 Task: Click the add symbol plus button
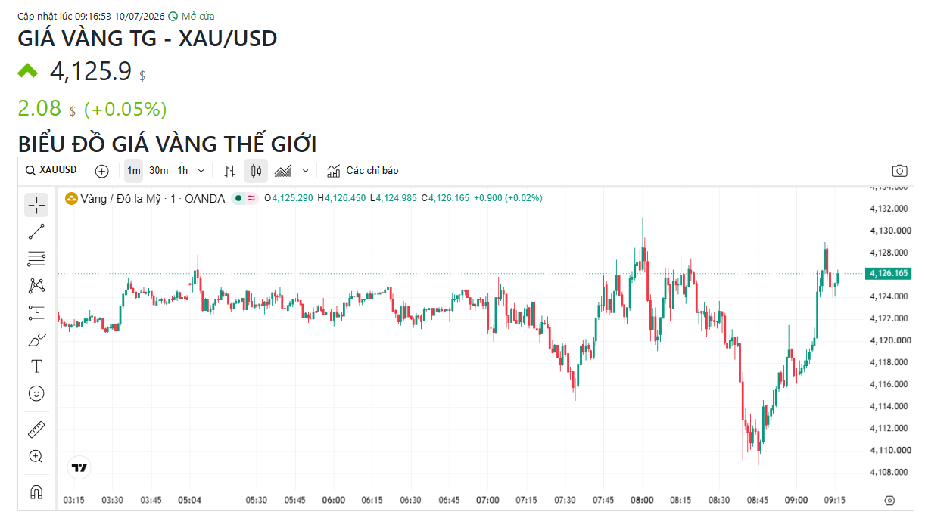(x=102, y=171)
